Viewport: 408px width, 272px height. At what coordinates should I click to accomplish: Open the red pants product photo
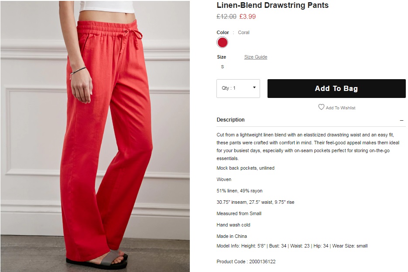pos(95,136)
